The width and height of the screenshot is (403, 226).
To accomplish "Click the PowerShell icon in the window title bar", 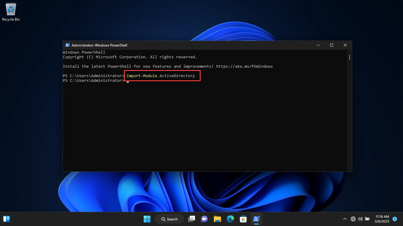I will pyautogui.click(x=68, y=45).
